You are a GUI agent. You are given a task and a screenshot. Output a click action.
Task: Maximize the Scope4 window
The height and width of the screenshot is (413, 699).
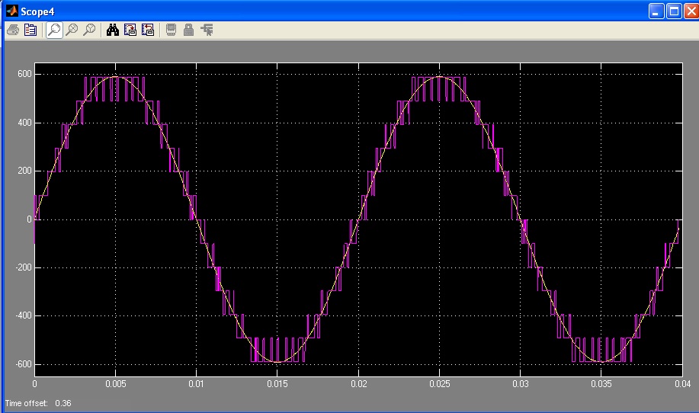click(x=674, y=11)
